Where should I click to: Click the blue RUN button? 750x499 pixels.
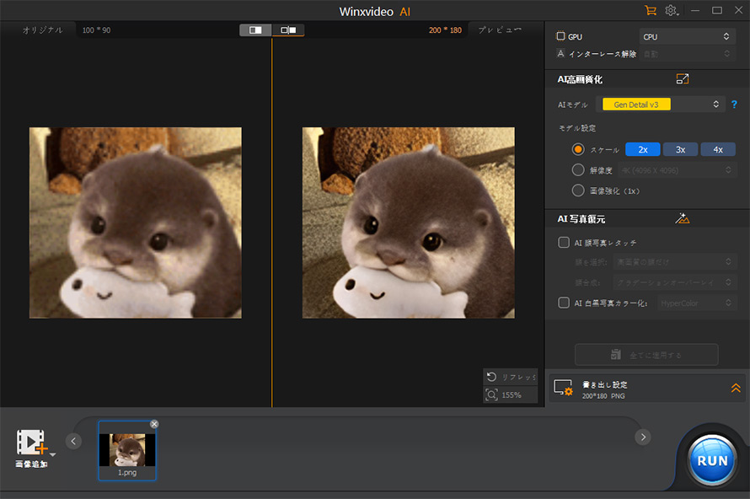click(x=712, y=460)
